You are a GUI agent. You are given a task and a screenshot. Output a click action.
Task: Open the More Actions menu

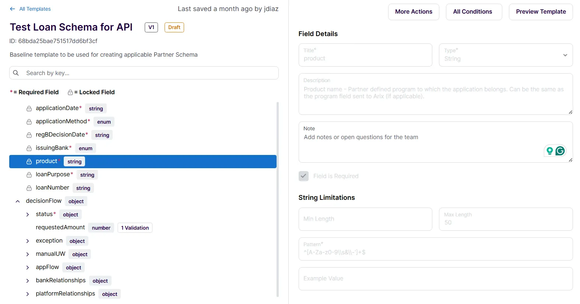coord(414,12)
